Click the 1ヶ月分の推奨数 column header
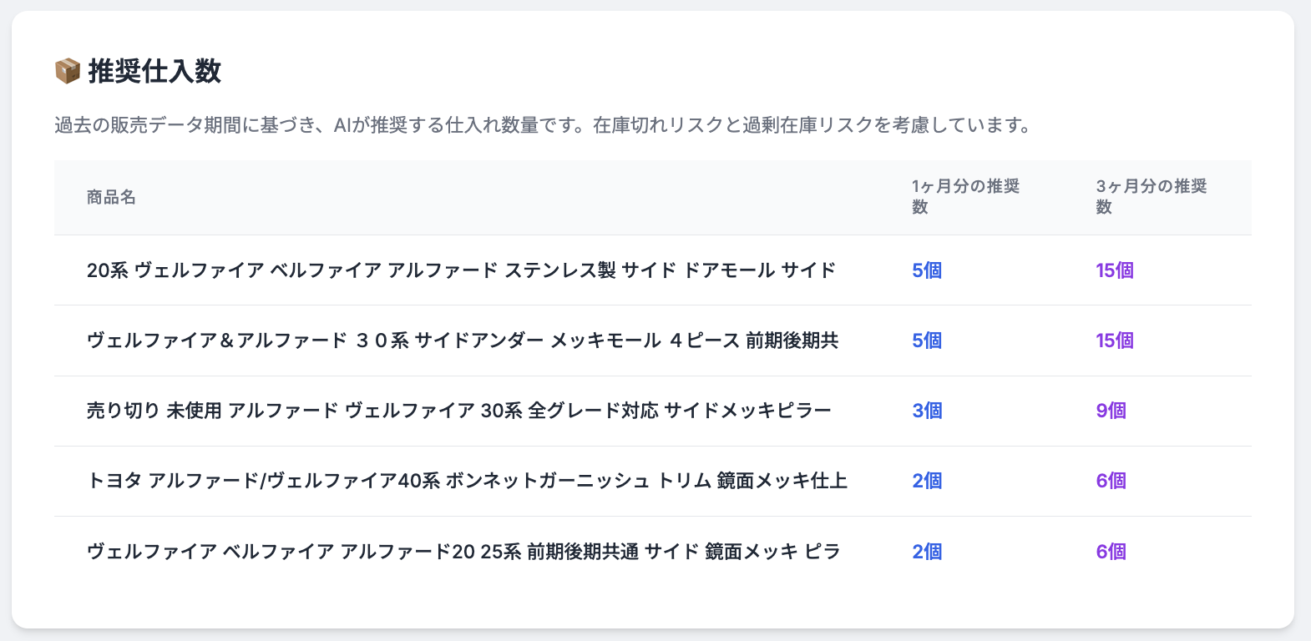 point(965,197)
